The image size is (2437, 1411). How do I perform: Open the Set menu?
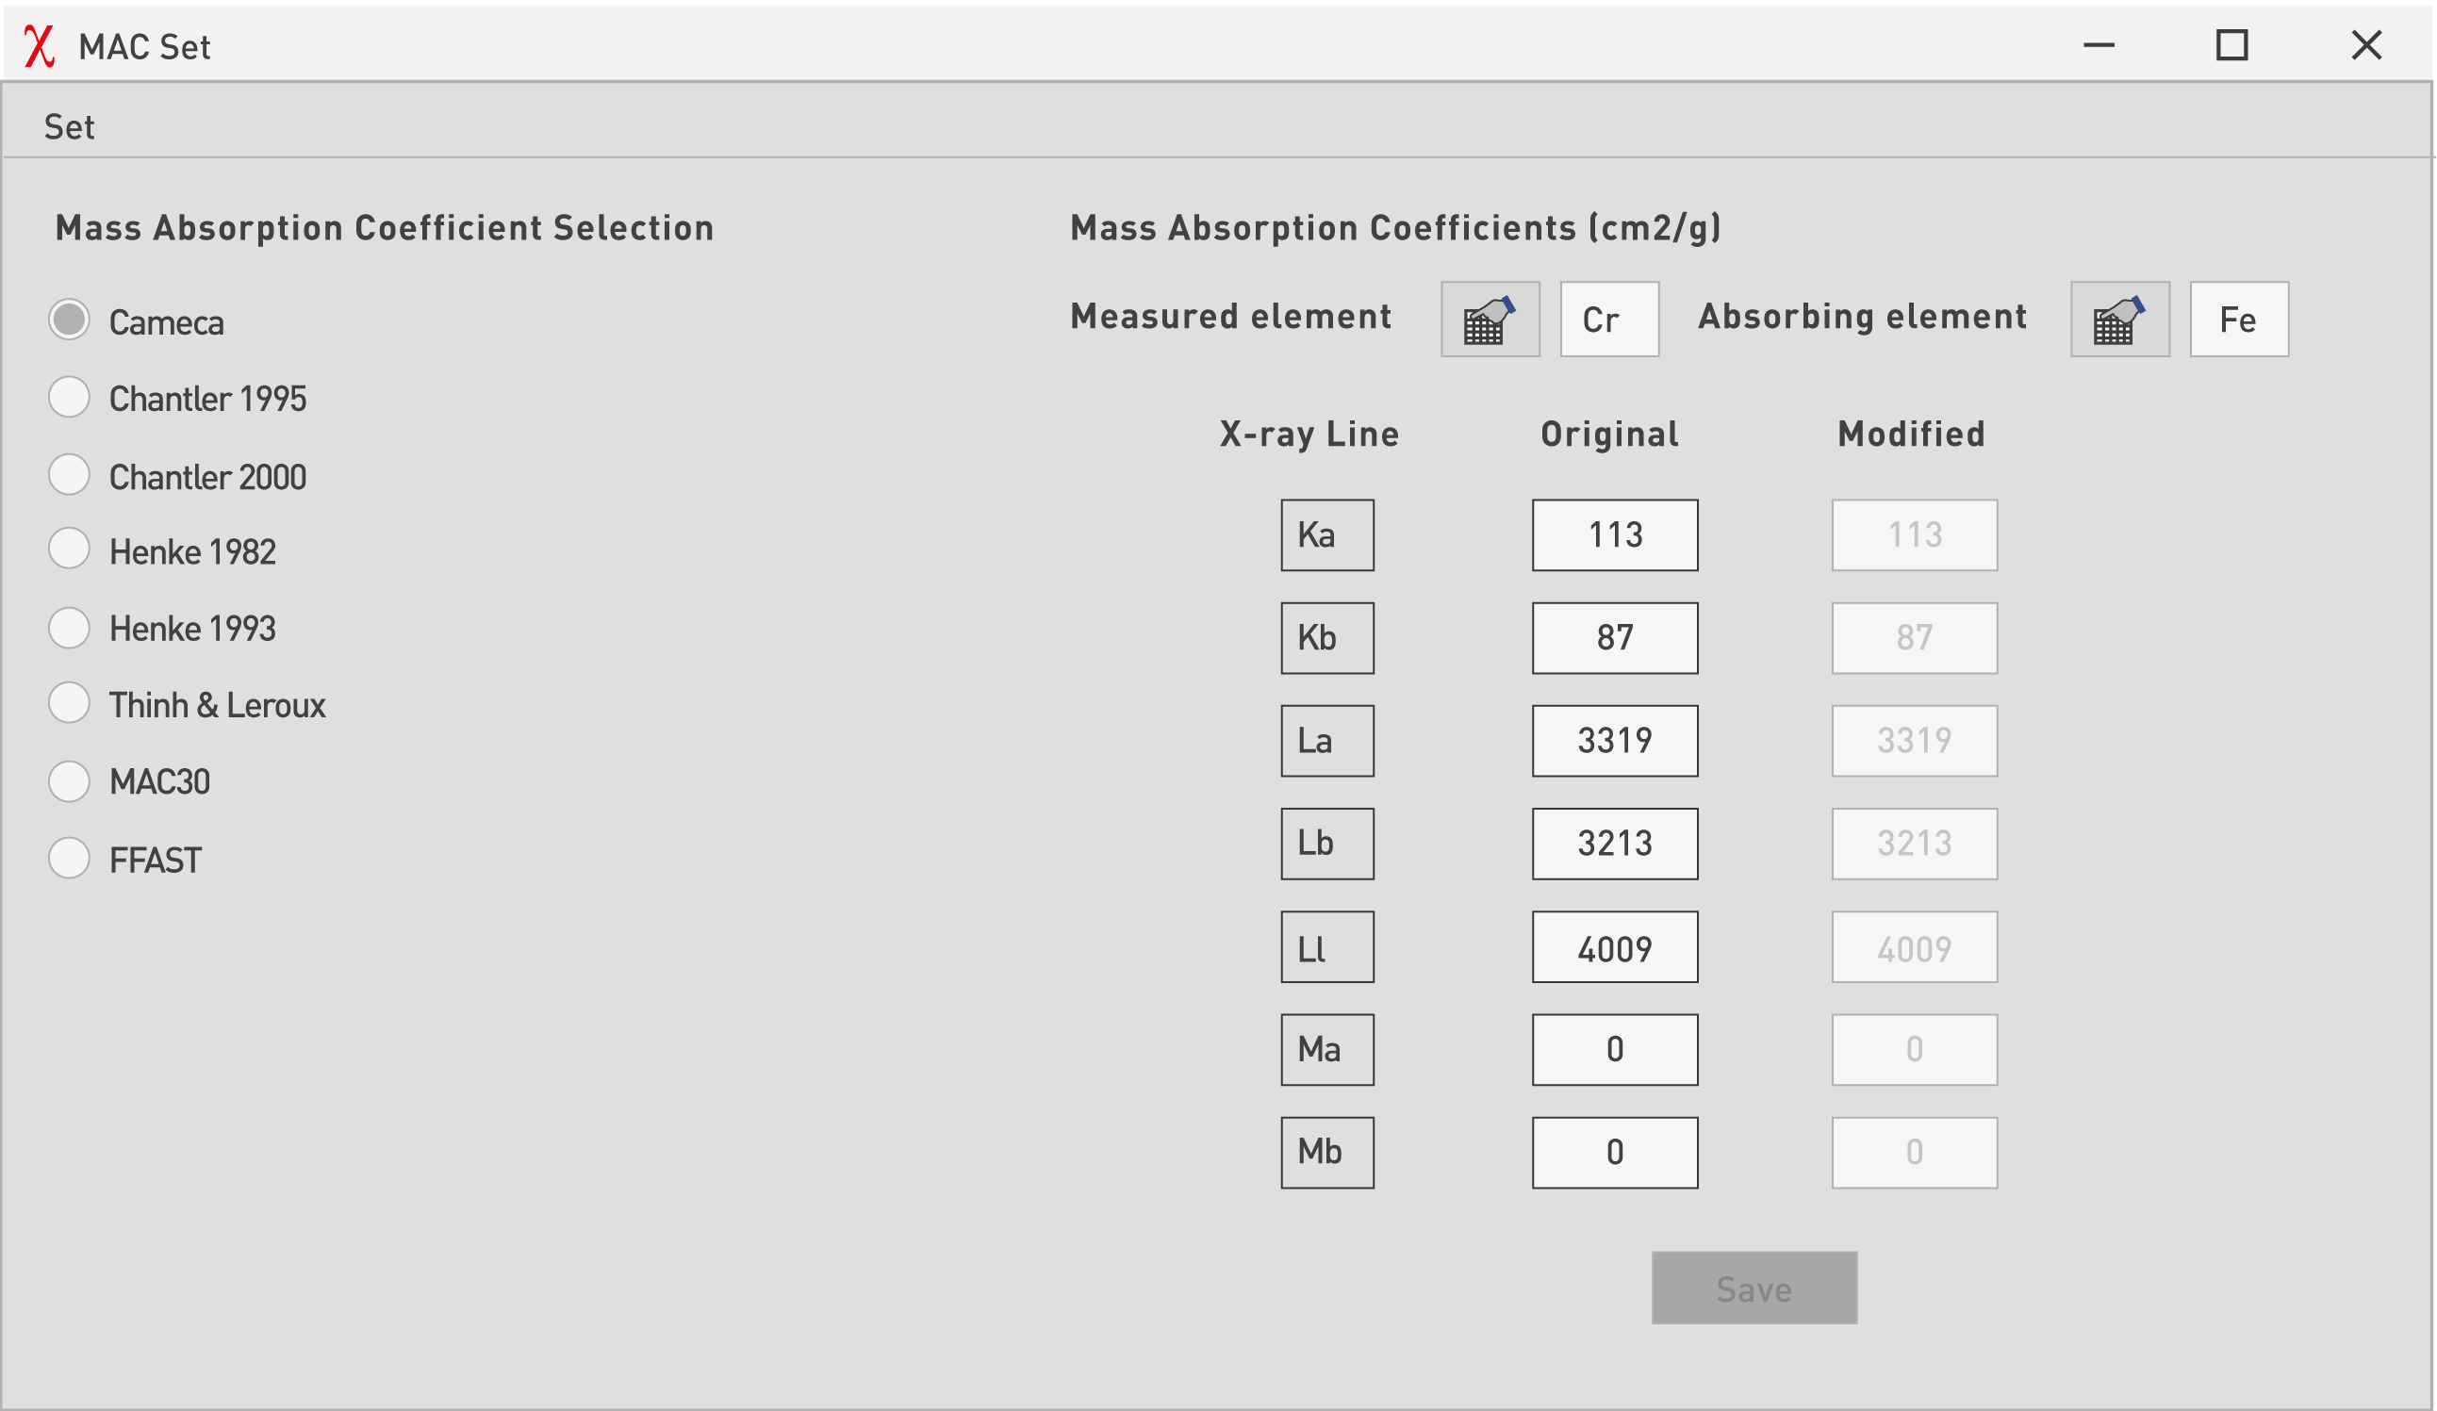click(69, 126)
